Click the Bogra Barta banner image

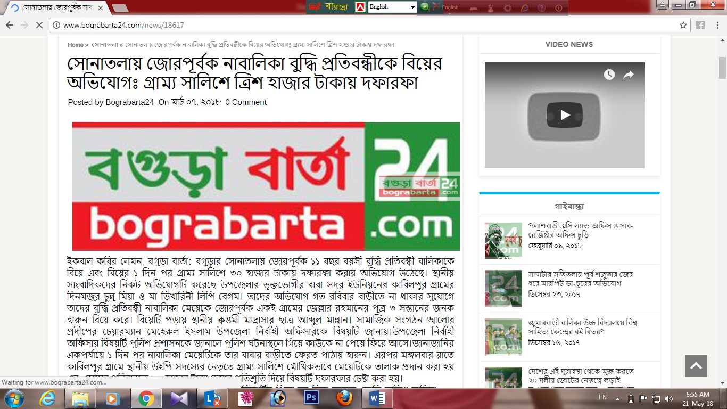click(266, 186)
